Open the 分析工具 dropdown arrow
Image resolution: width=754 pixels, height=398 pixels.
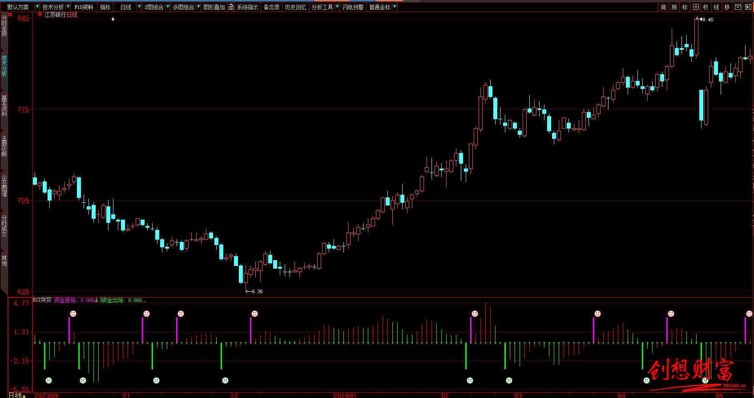click(x=337, y=7)
